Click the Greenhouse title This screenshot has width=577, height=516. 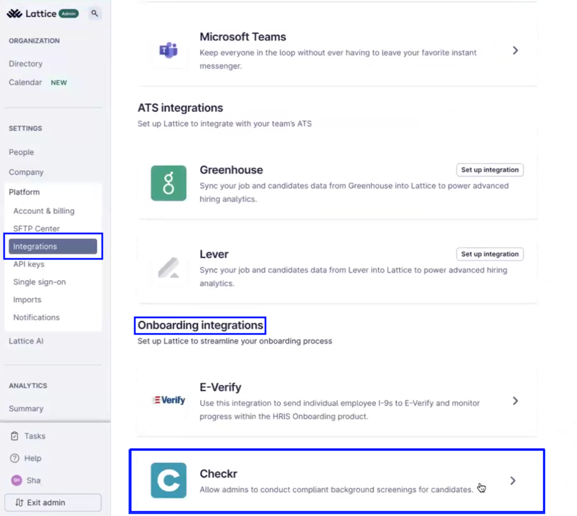pos(232,170)
